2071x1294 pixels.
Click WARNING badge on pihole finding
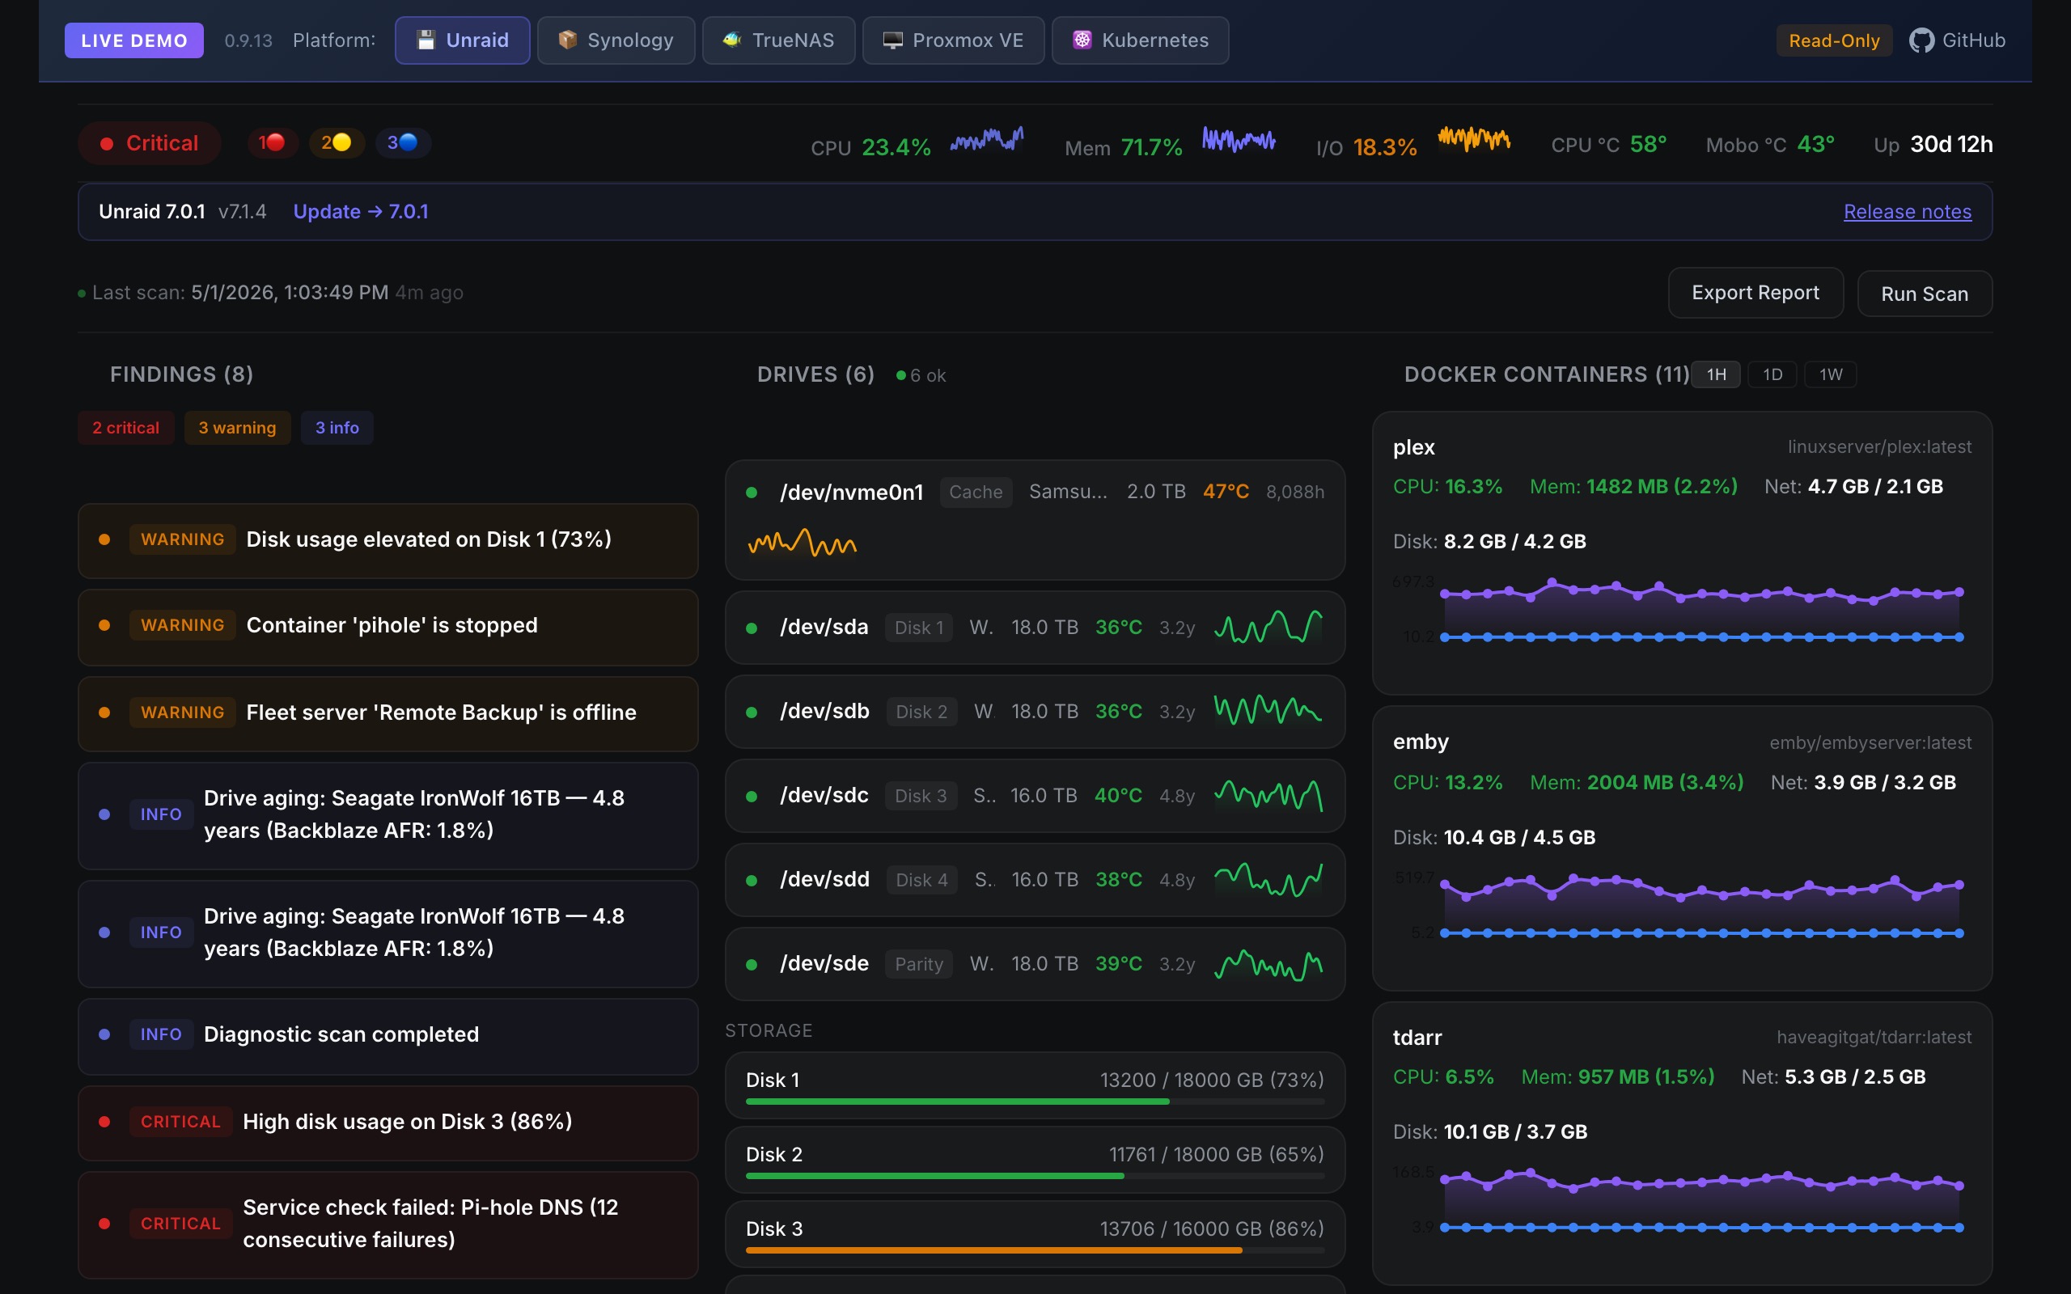tap(182, 626)
